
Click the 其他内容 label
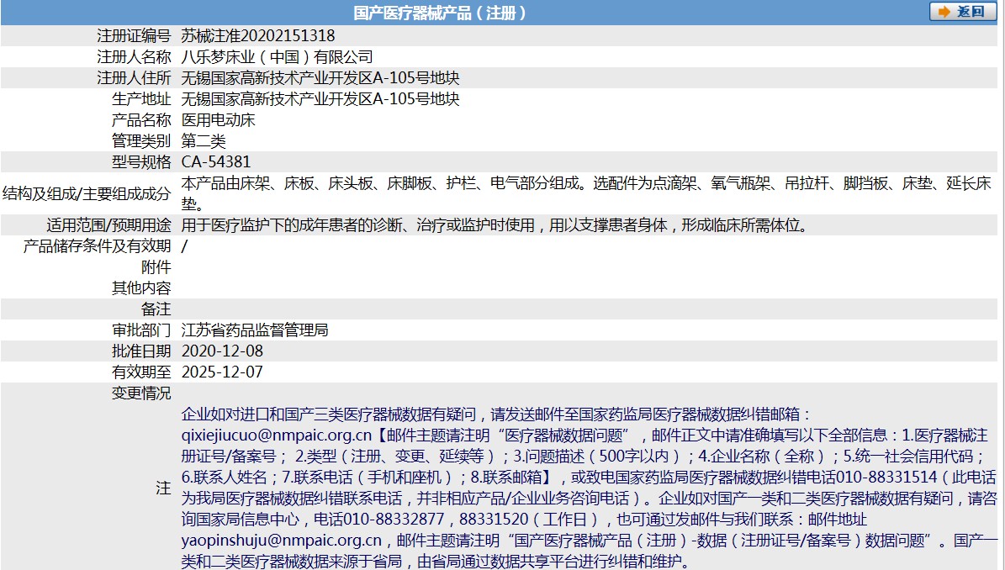click(141, 288)
